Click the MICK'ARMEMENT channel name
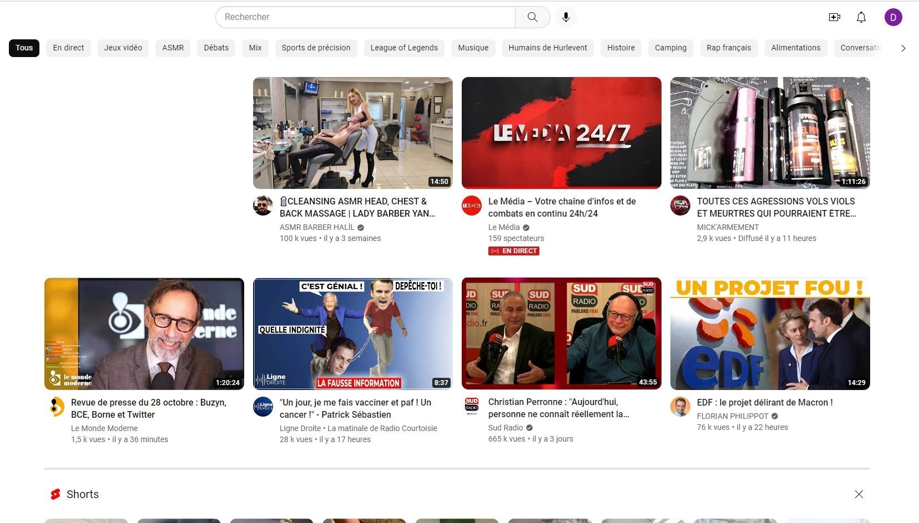This screenshot has height=523, width=919. point(728,227)
